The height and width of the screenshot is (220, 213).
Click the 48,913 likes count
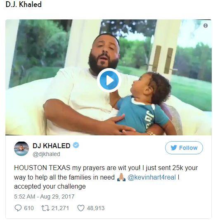[96, 208]
